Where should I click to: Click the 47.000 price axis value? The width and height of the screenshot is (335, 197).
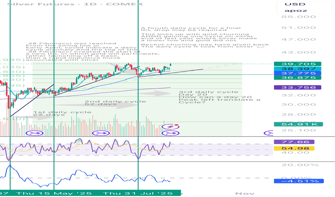click(298, 39)
